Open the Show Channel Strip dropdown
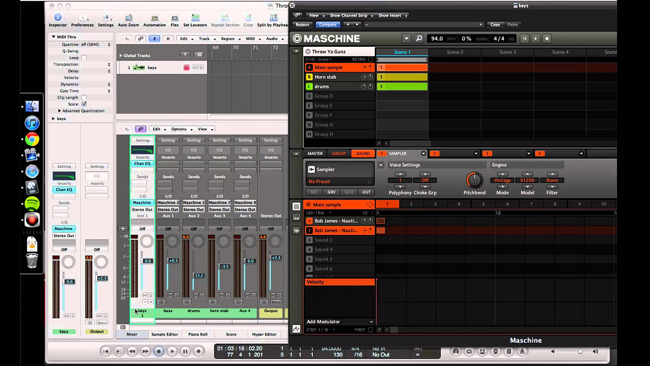 352,16
